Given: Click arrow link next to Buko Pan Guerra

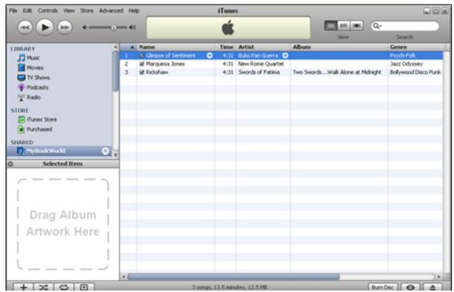Looking at the screenshot, I should (285, 55).
